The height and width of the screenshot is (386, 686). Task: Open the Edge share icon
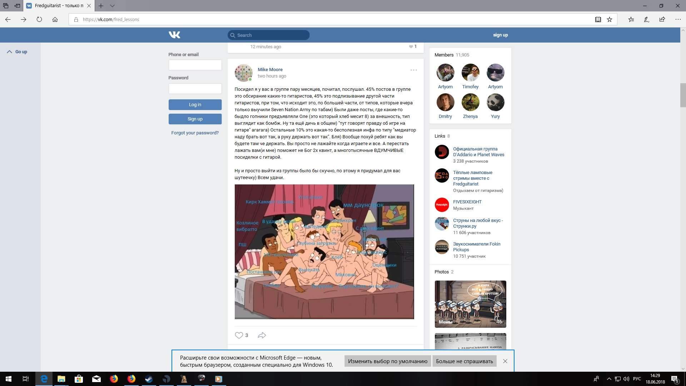pos(662,20)
